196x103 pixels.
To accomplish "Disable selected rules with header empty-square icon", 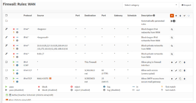I will click(189, 16).
